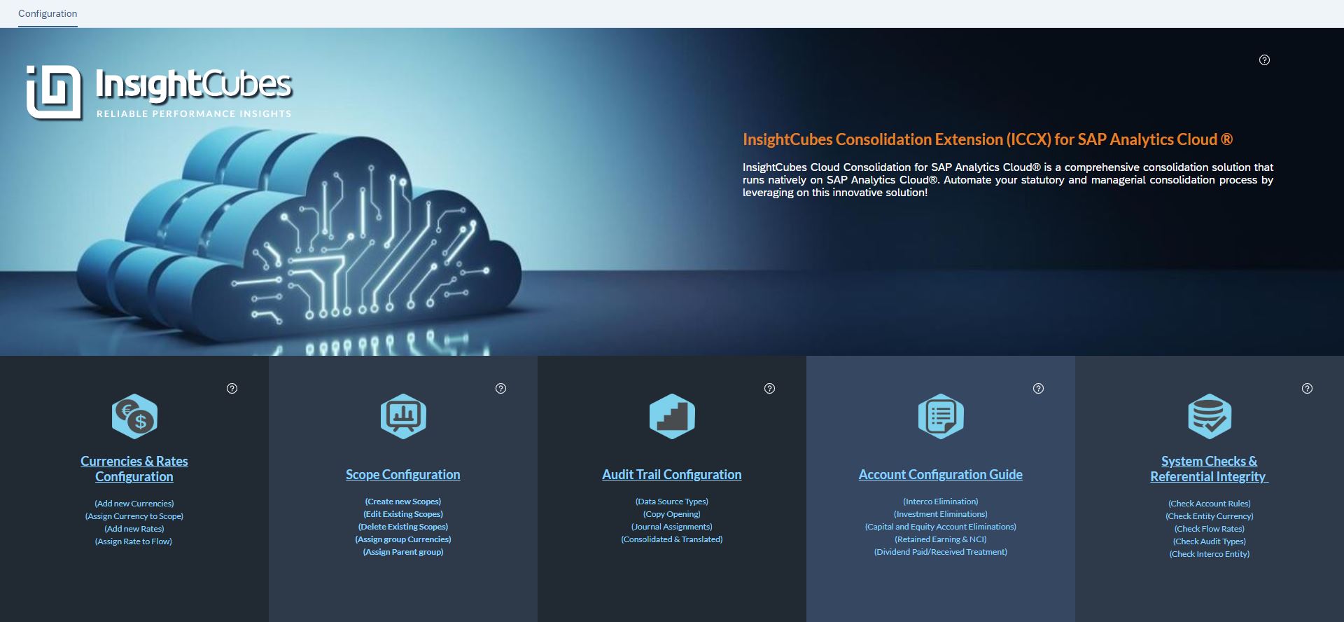Click 'RELIABLE PERFORMANCE INSIGHTS' tagline
Viewport: 1344px width, 622px height.
pyautogui.click(x=194, y=113)
